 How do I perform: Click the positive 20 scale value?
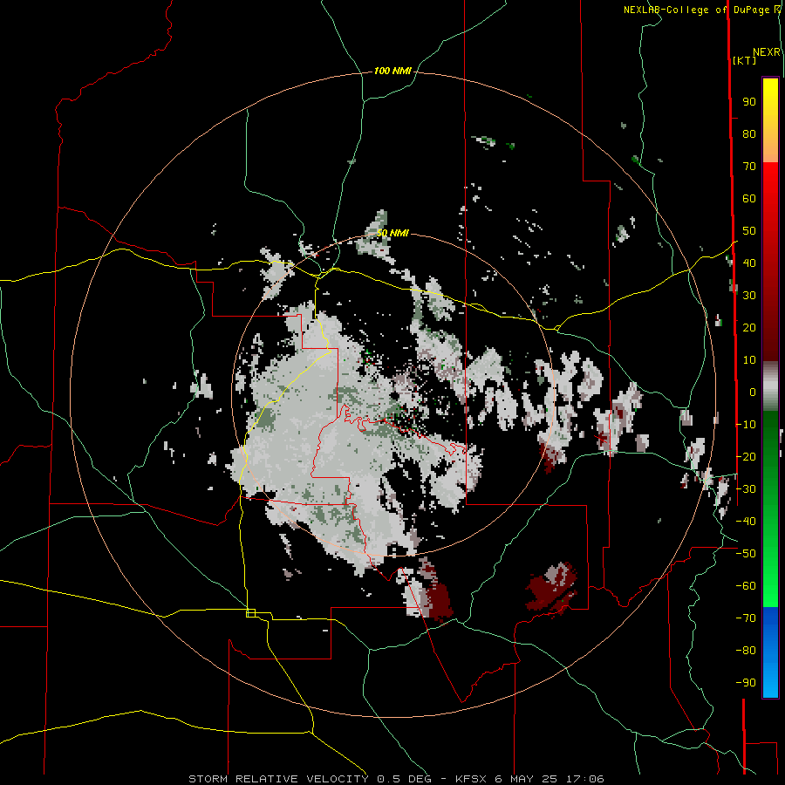click(x=749, y=327)
